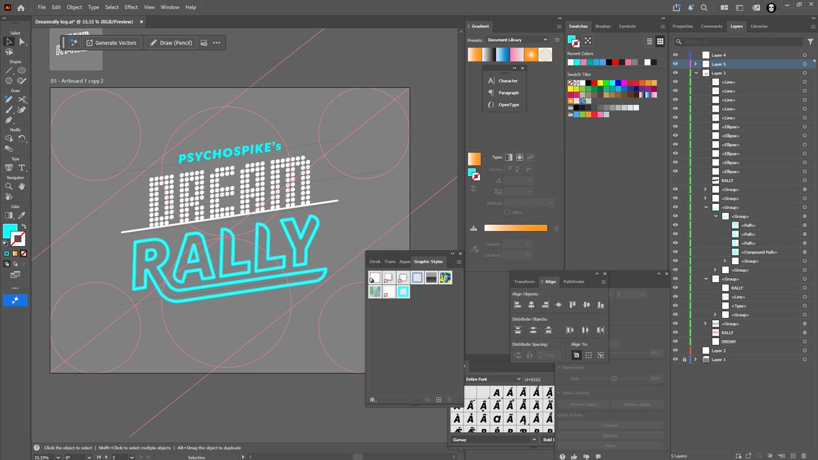
Task: Click Generate Vectors button
Action: point(110,43)
